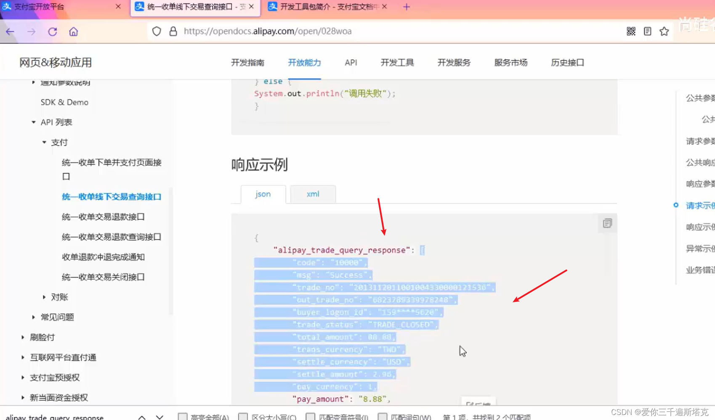Screen dimensions: 715x420
Task: Click the padlock site security icon
Action: pyautogui.click(x=173, y=31)
